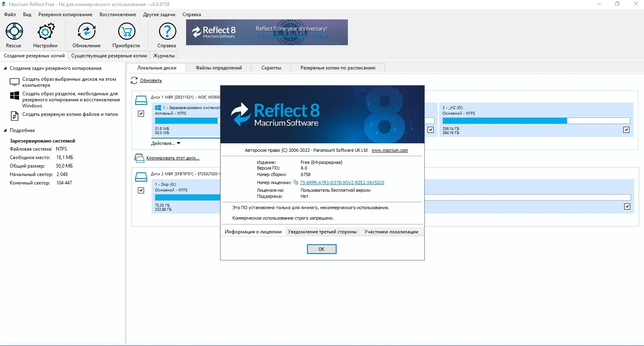The width and height of the screenshot is (644, 346).
Task: Toggle the partially hidden partition checkbox on Disk 1
Action: point(430,130)
